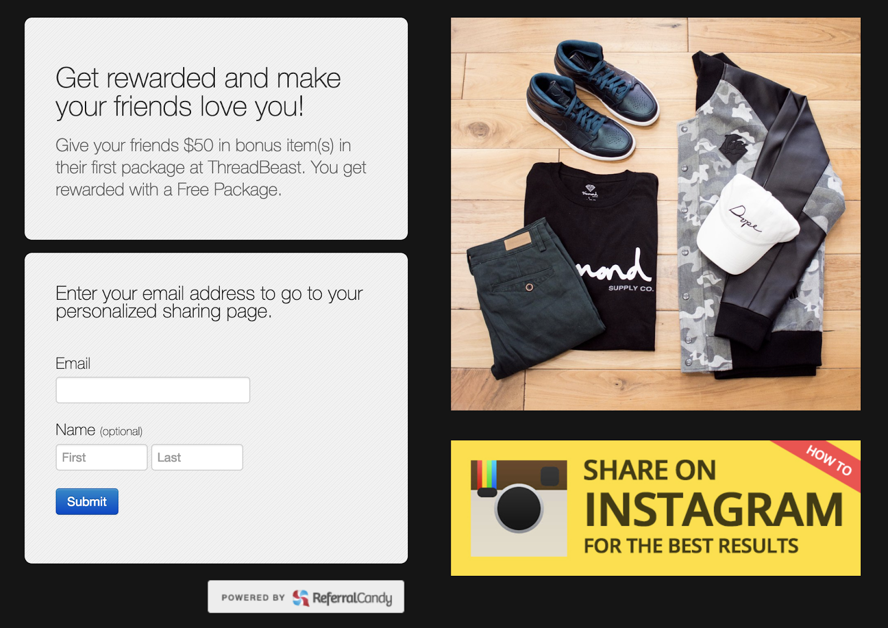This screenshot has width=888, height=628.
Task: Click the Email input field
Action: point(153,390)
